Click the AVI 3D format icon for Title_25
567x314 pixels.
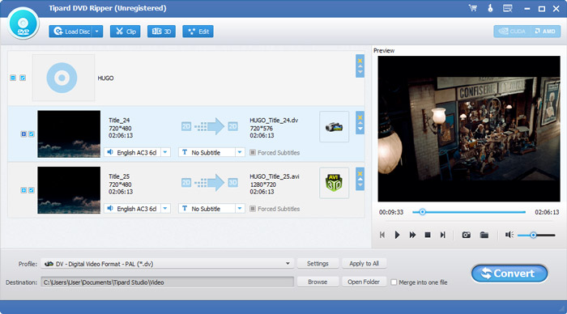point(334,183)
